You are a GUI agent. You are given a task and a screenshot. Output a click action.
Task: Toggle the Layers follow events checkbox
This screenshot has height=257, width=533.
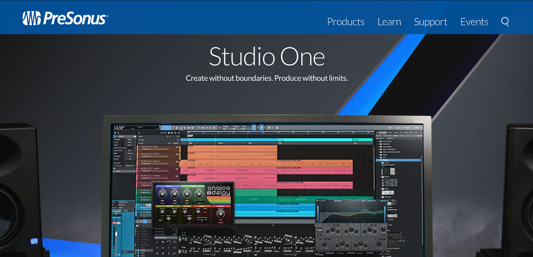pyautogui.click(x=135, y=148)
